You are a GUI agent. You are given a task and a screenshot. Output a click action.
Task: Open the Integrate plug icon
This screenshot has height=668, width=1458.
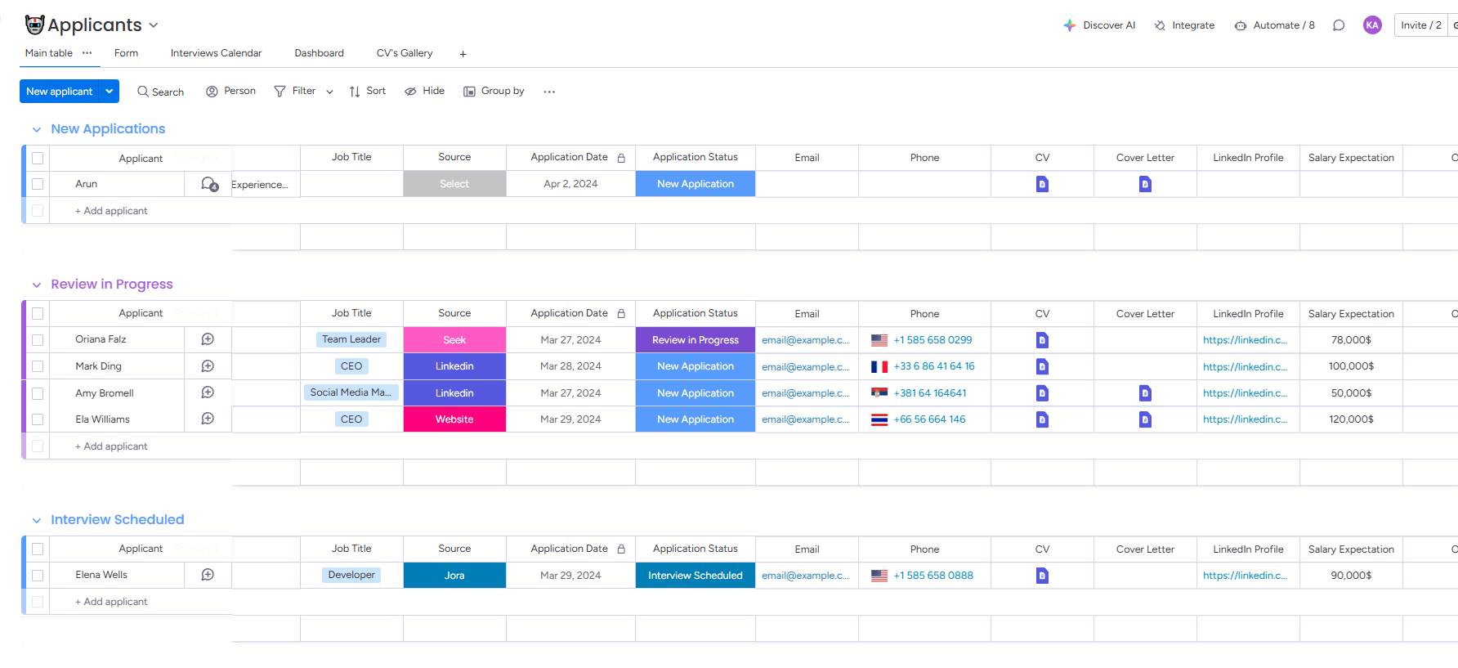1160,25
